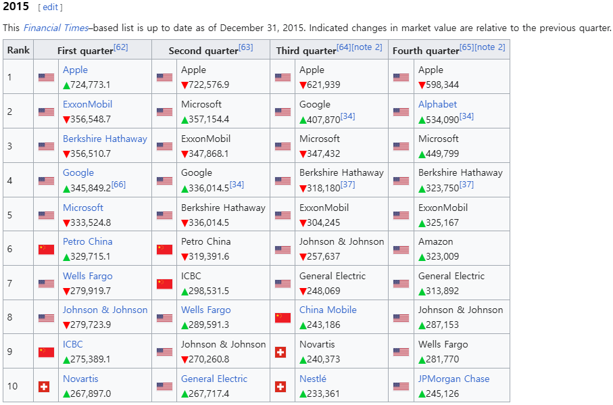The height and width of the screenshot is (405, 613).
Task: Click China flag beside Petro China, Second quarter
Action: point(164,249)
